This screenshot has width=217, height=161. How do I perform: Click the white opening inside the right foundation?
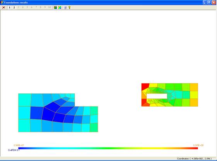157,96
